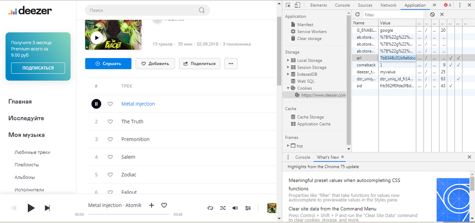Click the track progress bar
The height and width of the screenshot is (223, 475).
point(129,214)
